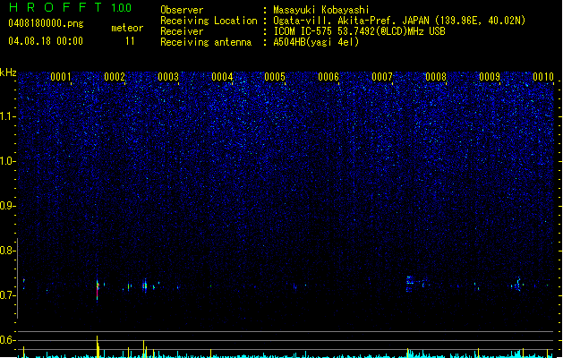Click the echo cluster between 0009 and 0010
This screenshot has width=563, height=358.
[517, 285]
